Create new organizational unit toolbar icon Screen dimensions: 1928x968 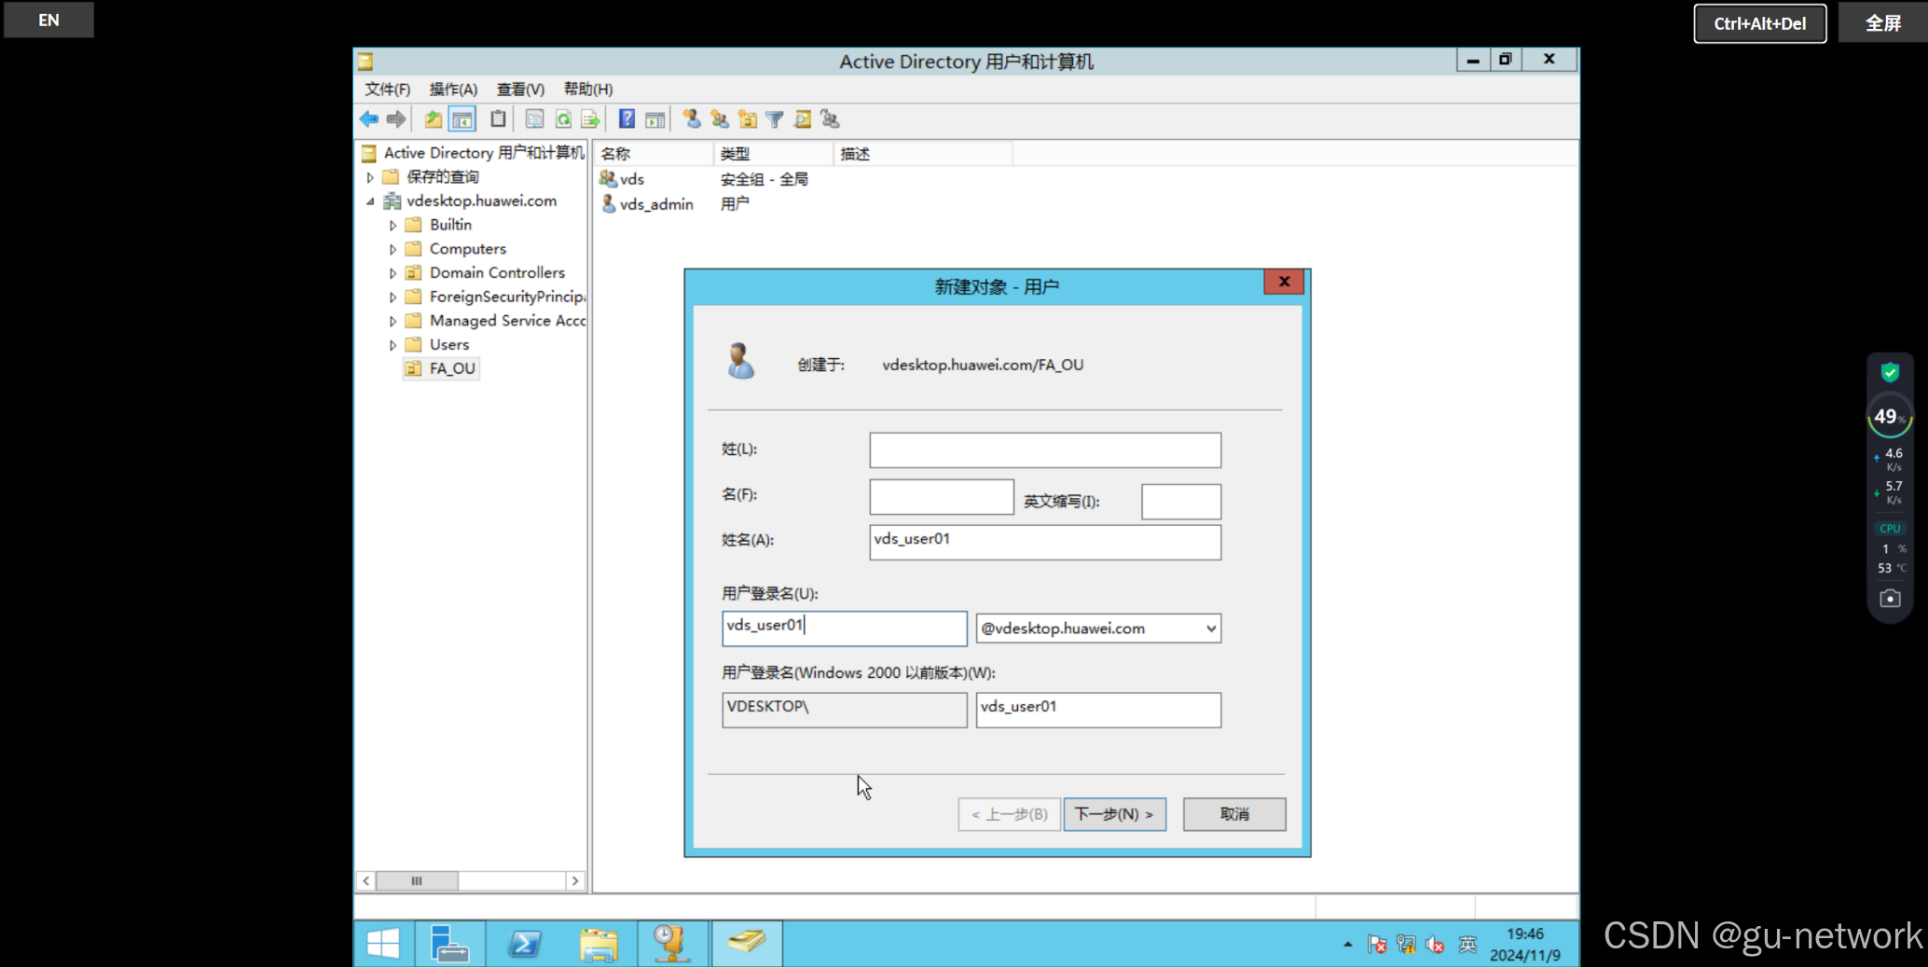(748, 119)
